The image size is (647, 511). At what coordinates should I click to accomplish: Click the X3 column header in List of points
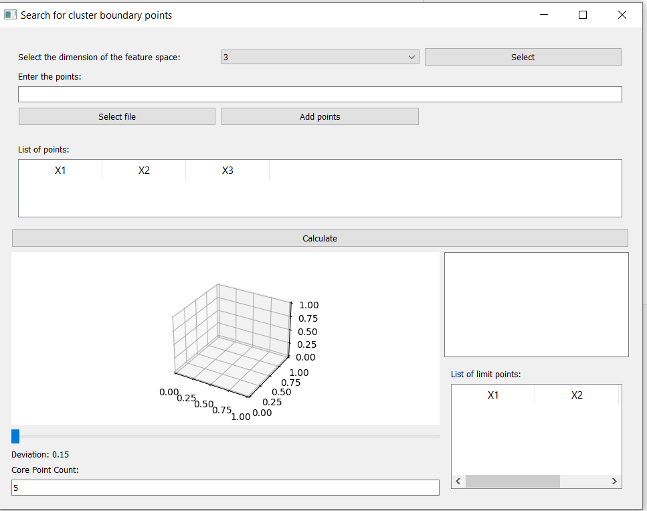click(x=227, y=170)
